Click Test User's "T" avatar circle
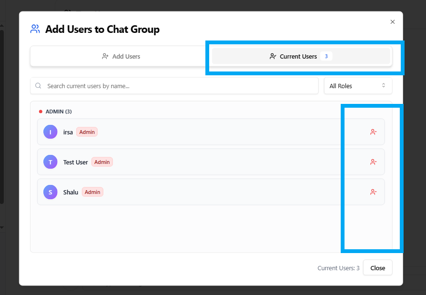The width and height of the screenshot is (426, 295). click(x=51, y=162)
